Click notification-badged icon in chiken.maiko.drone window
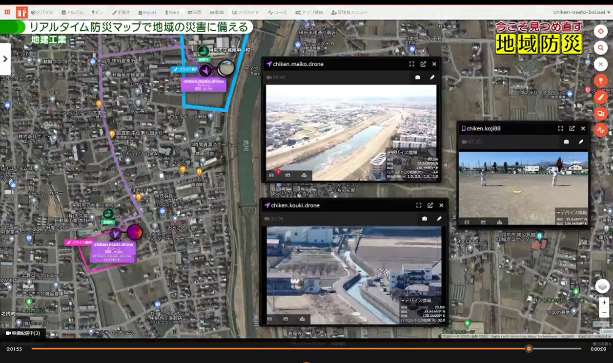 click(273, 175)
